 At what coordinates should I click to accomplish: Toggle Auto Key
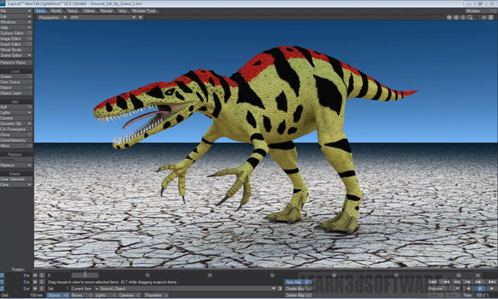pyautogui.click(x=298, y=282)
